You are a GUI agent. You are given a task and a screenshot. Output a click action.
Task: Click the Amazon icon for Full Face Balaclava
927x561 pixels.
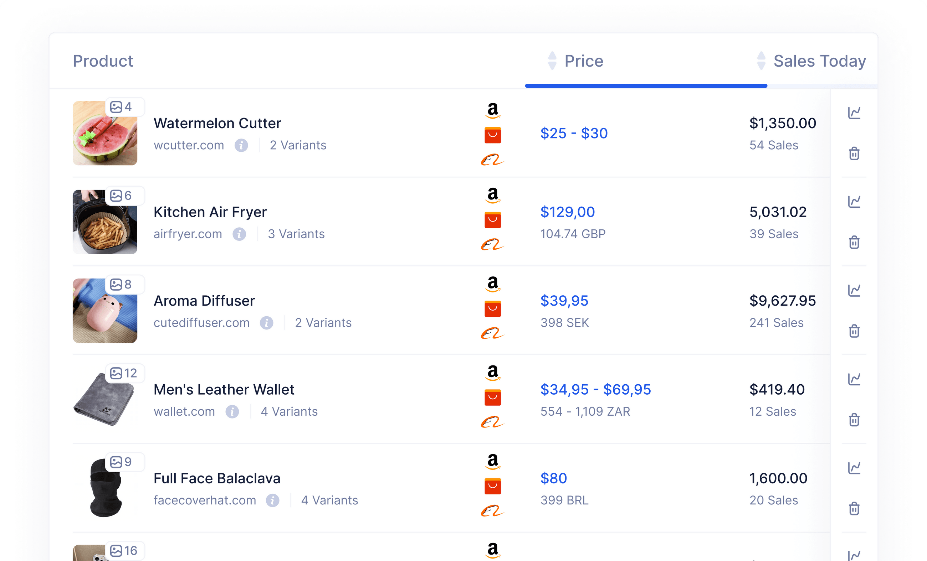click(x=492, y=462)
